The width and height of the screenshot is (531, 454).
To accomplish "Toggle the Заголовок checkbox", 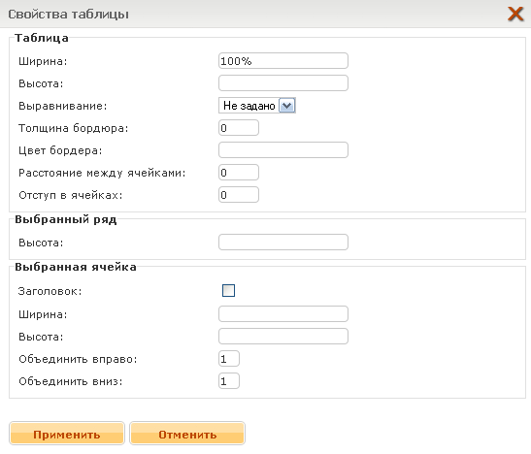I will pos(228,290).
